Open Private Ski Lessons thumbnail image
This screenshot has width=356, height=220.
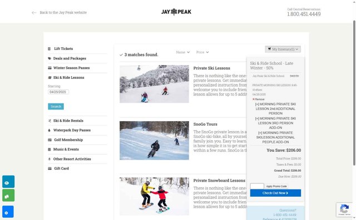pos(154,84)
